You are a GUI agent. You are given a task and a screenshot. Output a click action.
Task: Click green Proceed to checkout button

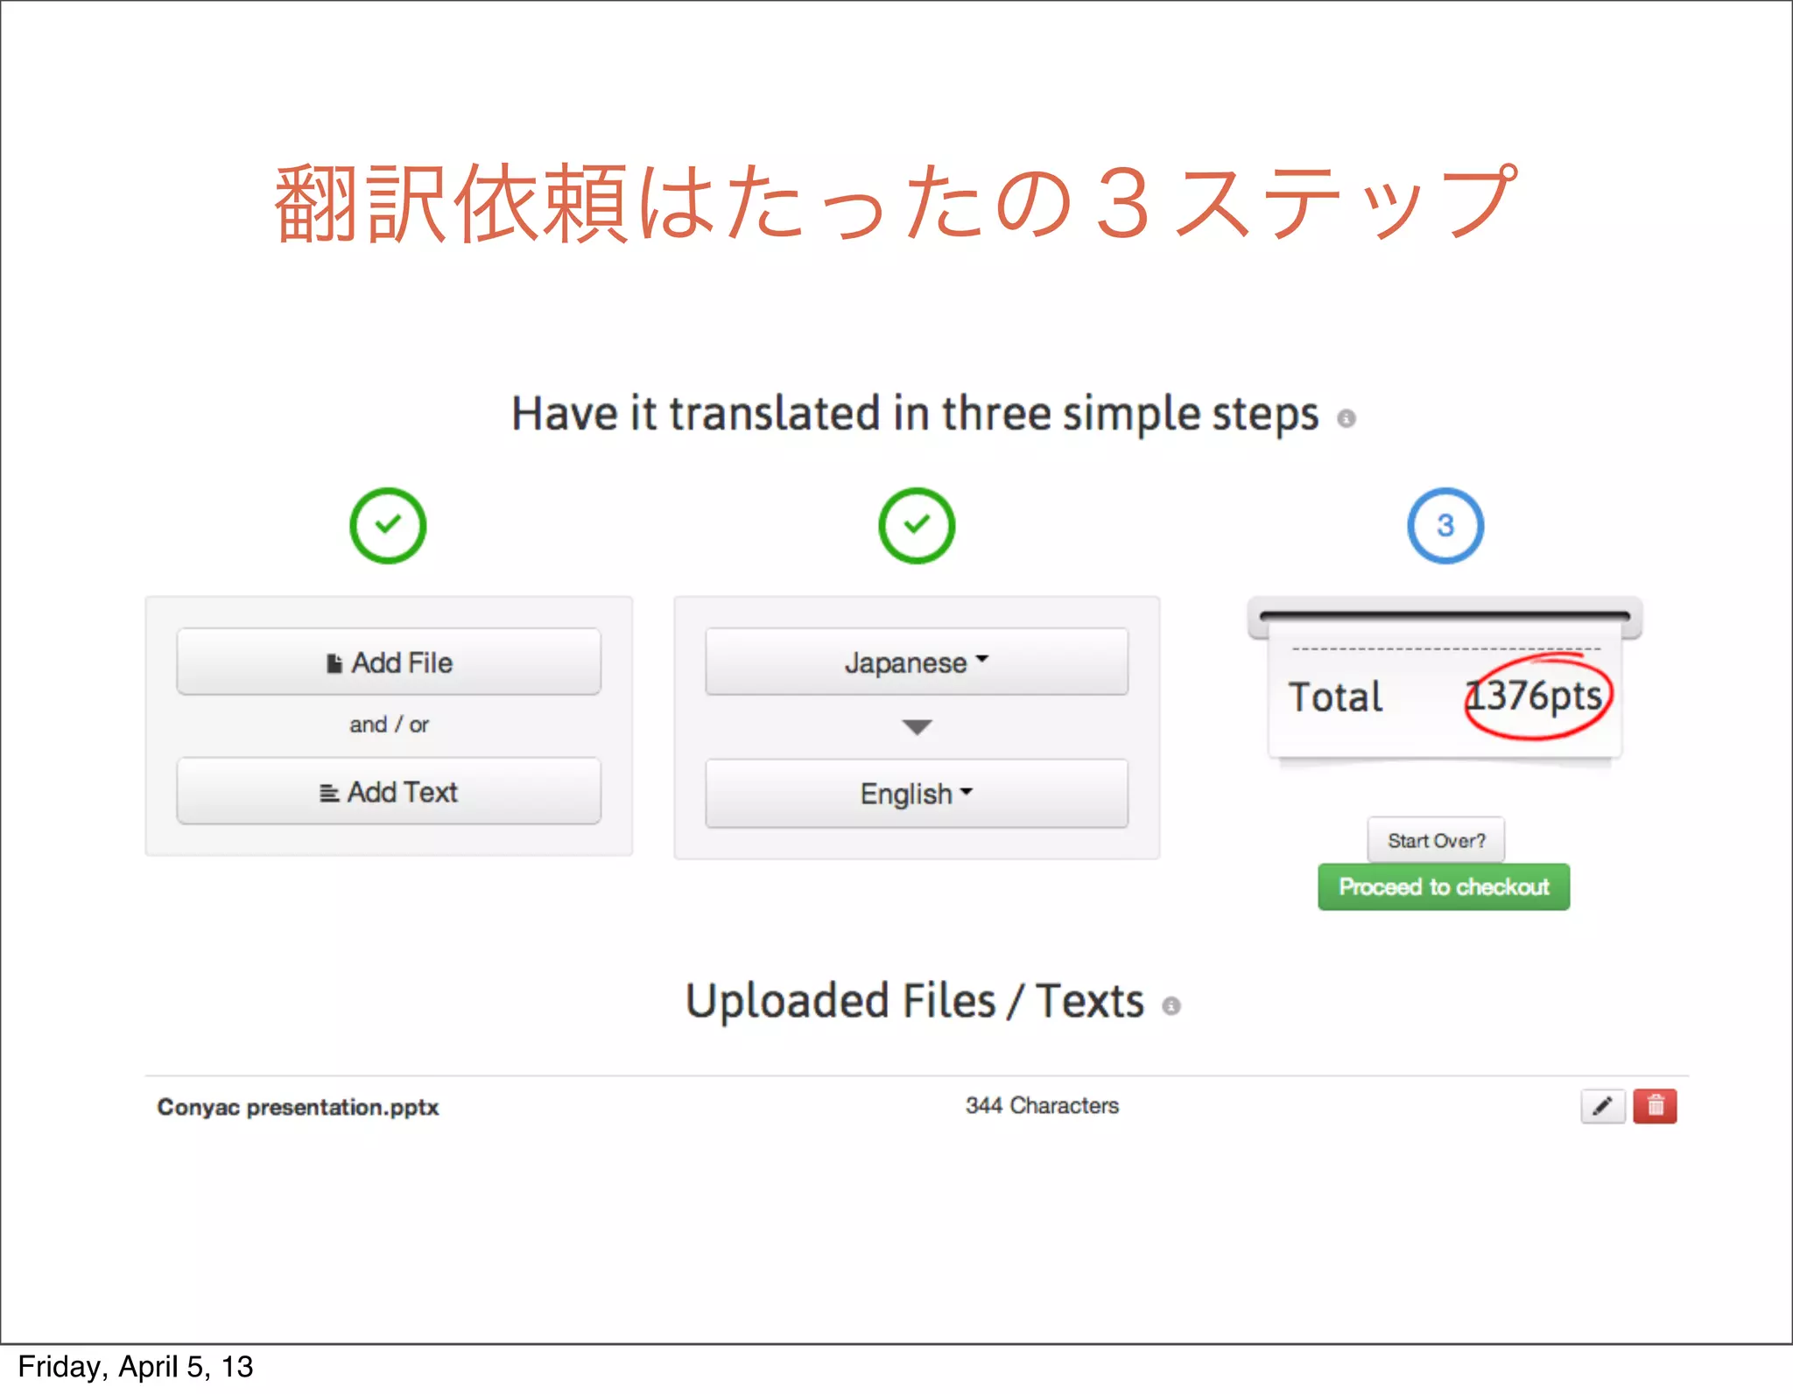click(x=1444, y=887)
